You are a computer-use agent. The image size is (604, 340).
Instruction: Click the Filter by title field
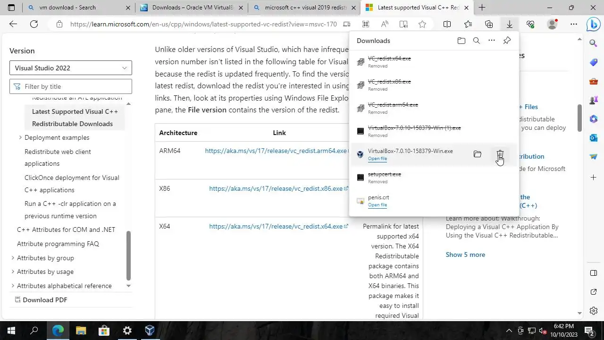(71, 86)
